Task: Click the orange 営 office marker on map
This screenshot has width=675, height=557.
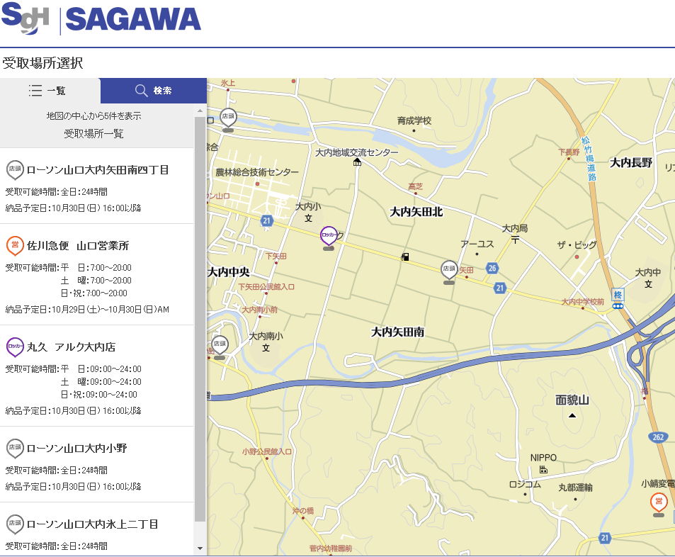Action: point(659,502)
